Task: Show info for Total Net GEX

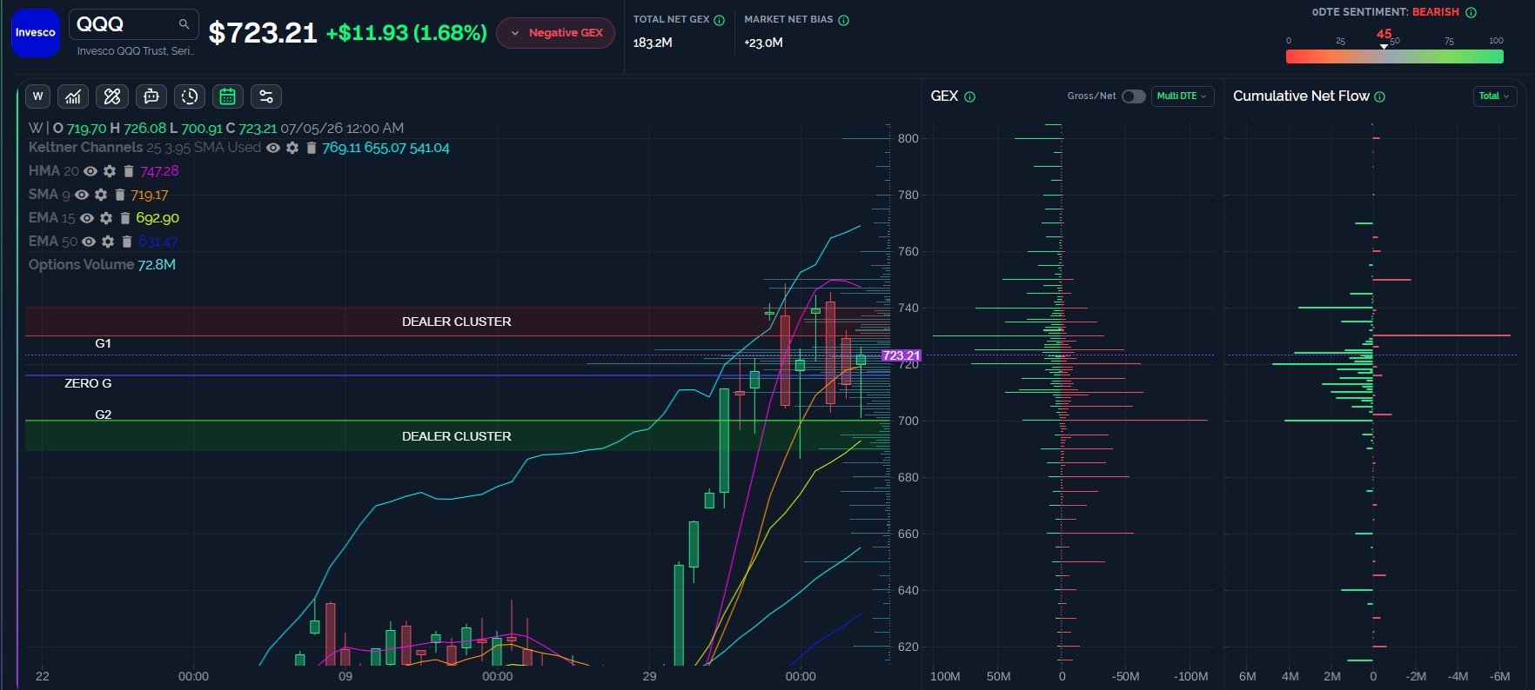Action: click(719, 20)
